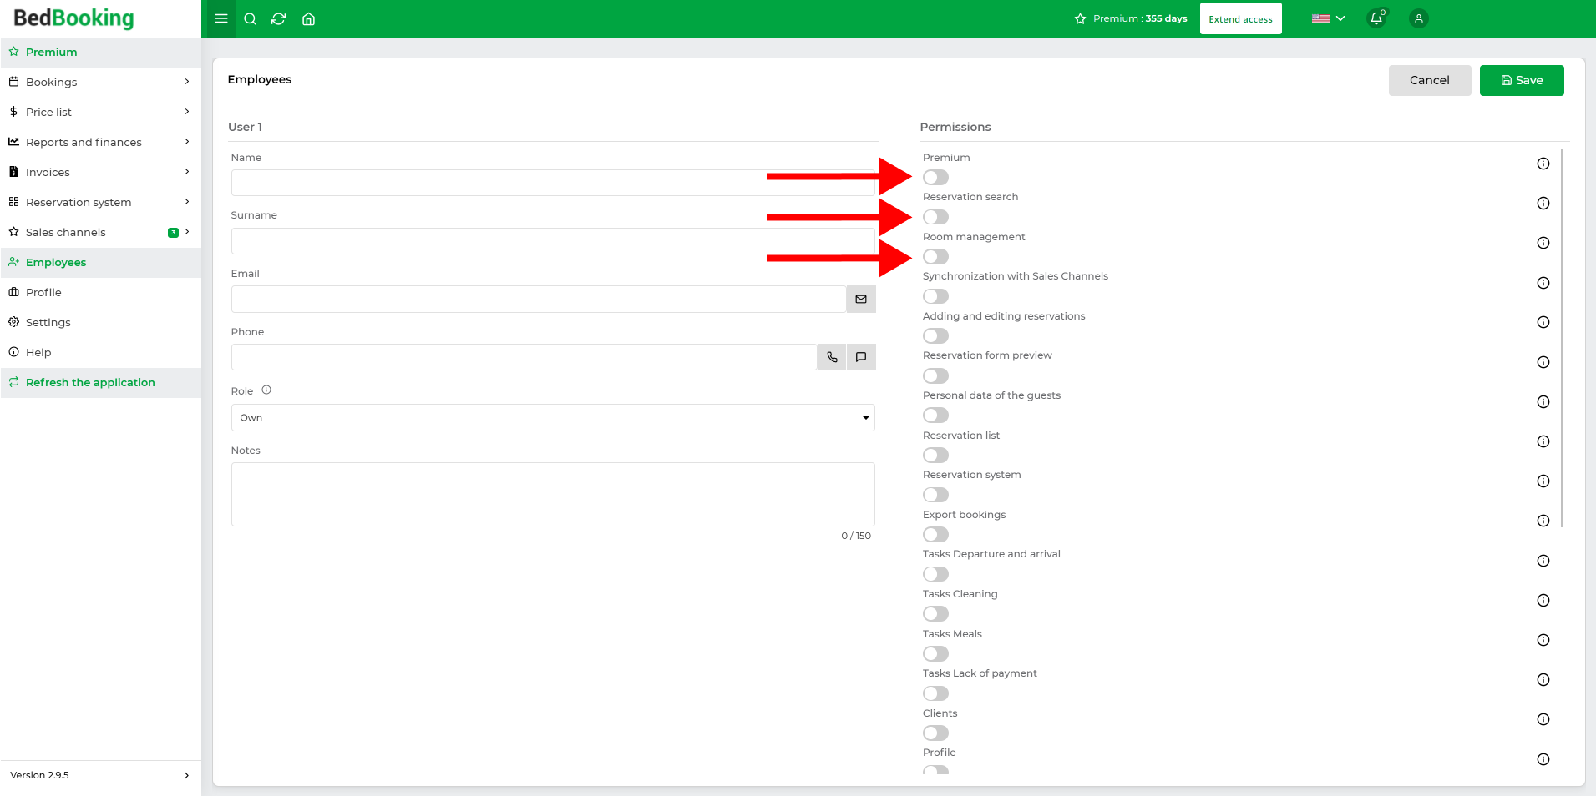Click the BedBooking logo
This screenshot has width=1596, height=796.
(x=73, y=18)
